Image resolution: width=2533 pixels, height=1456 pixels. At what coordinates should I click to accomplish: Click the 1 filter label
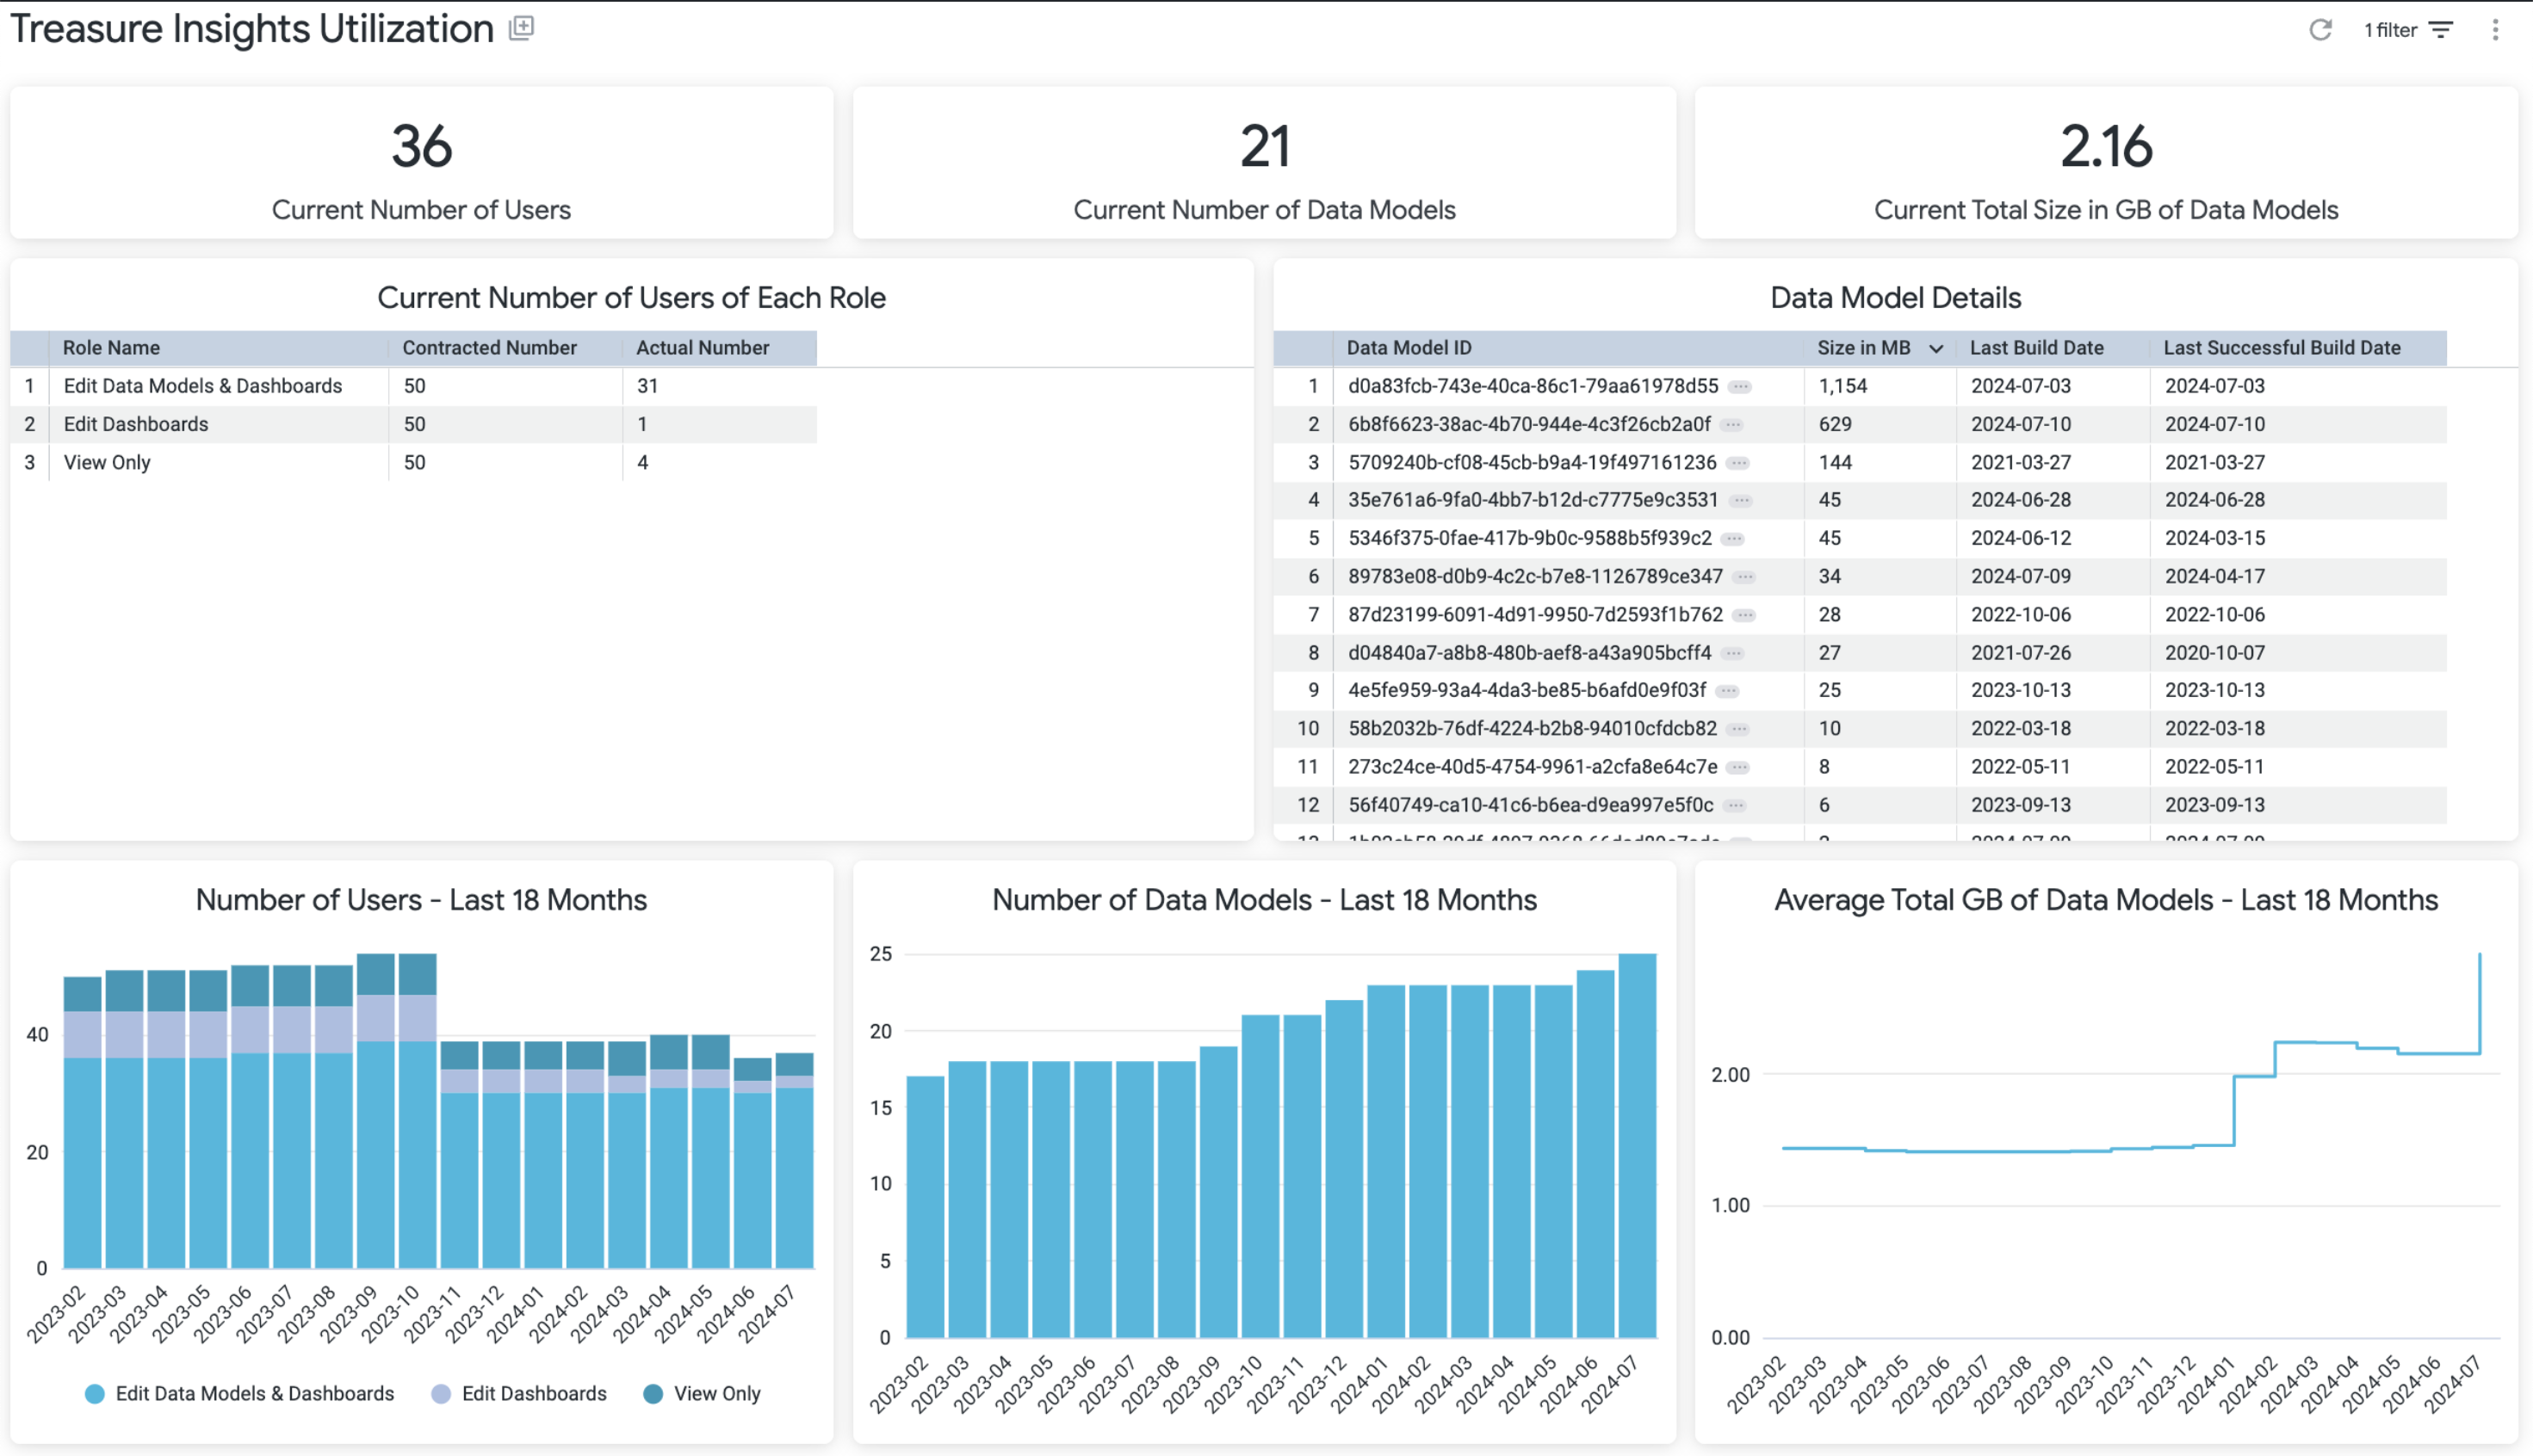[2390, 30]
